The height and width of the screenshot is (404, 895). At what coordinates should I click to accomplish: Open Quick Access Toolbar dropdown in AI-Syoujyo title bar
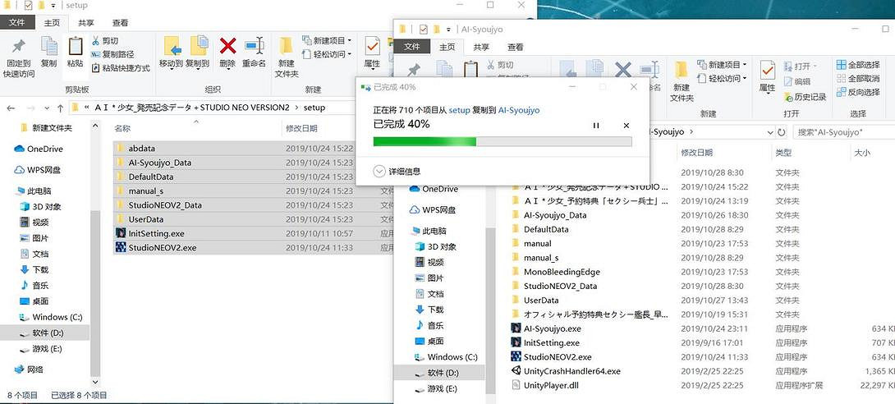coord(448,29)
